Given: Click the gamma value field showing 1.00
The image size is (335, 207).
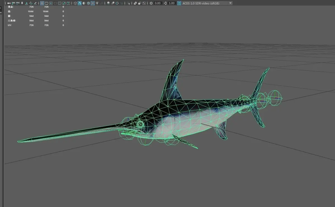Looking at the screenshot, I should coord(171,3).
